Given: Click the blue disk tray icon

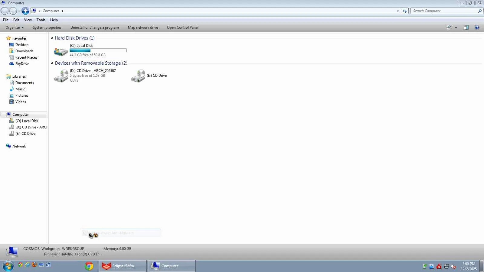Looking at the screenshot, I should pyautogui.click(x=432, y=266).
